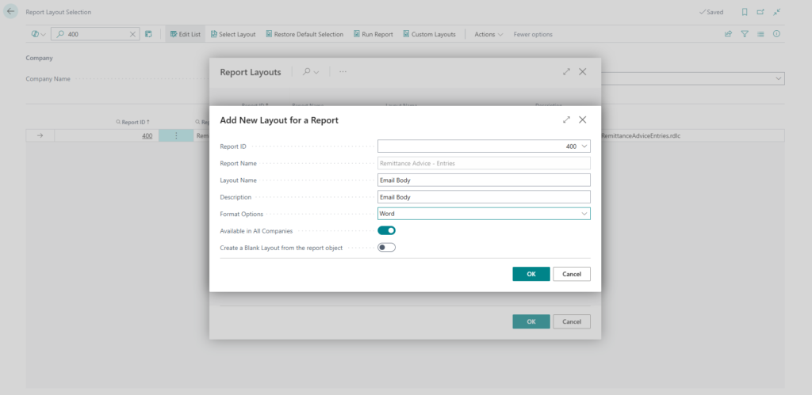Expand the Report Layouts dialog

click(566, 72)
